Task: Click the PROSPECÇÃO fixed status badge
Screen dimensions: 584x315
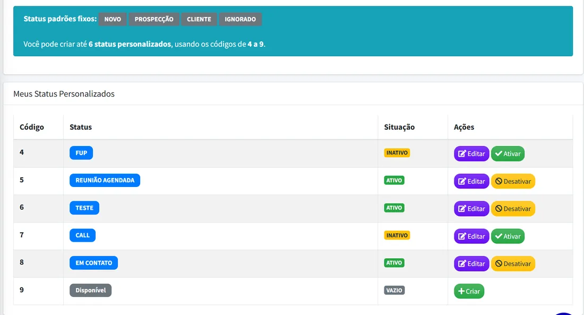Action: (154, 19)
